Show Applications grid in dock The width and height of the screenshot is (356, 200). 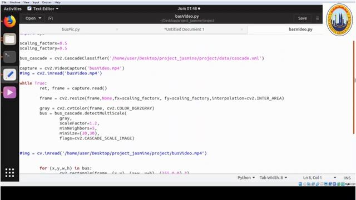(x=9, y=173)
